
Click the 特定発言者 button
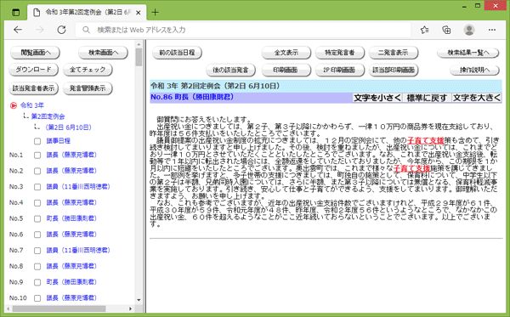(x=339, y=53)
